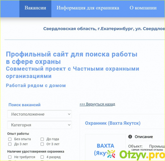Click the Вернуться назад link
Image resolution: width=165 pixels, height=161 pixels.
(x=97, y=104)
